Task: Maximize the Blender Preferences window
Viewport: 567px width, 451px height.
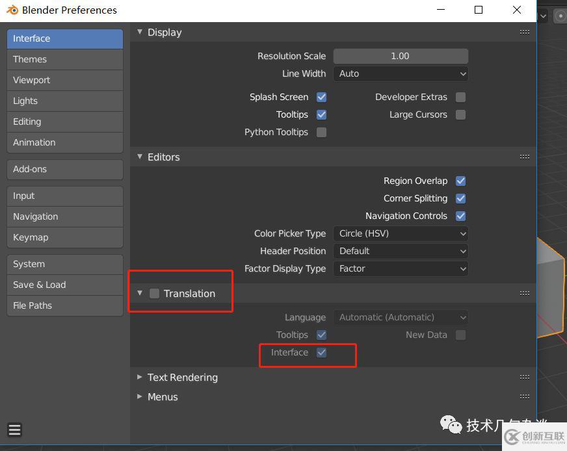Action: coord(479,10)
